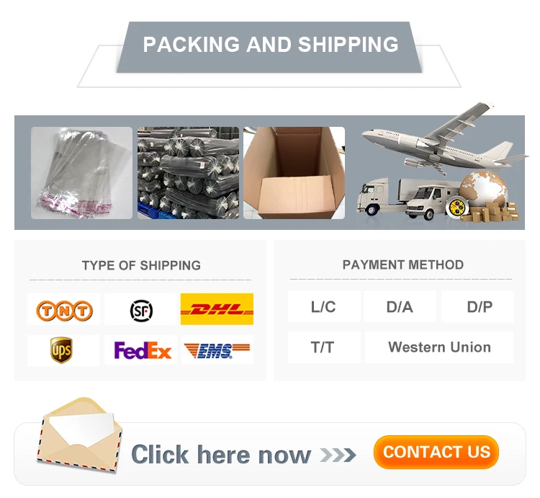Choose the UPS shield logo
This screenshot has height=498, width=540.
[x=61, y=350]
